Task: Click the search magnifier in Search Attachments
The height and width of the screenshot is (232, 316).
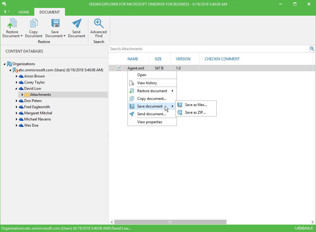Action: click(x=312, y=49)
